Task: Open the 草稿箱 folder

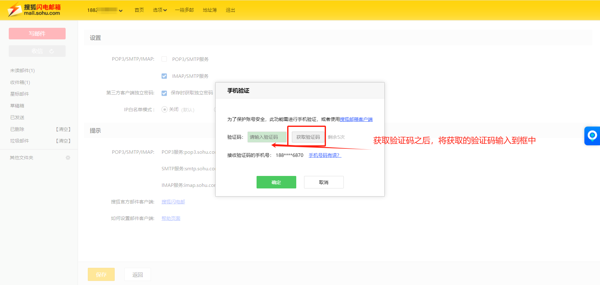Action: (x=17, y=106)
